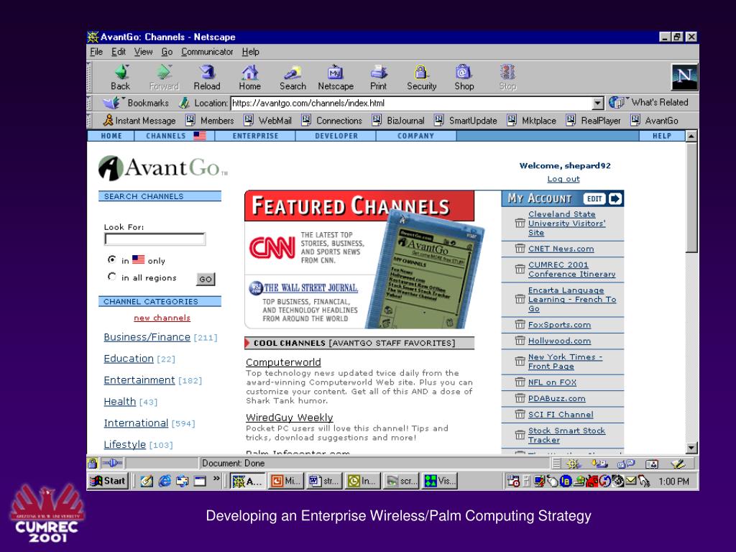Open the Edit menu
Screen dimensions: 736x552
tap(119, 52)
